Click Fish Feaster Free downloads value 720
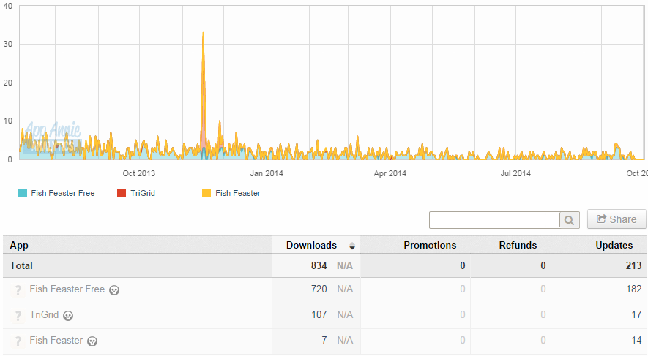 319,289
